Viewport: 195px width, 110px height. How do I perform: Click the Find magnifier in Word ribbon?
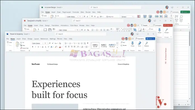coord(122,42)
